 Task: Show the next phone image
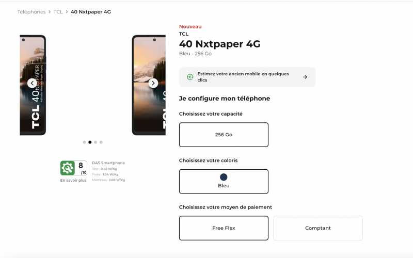(x=153, y=83)
